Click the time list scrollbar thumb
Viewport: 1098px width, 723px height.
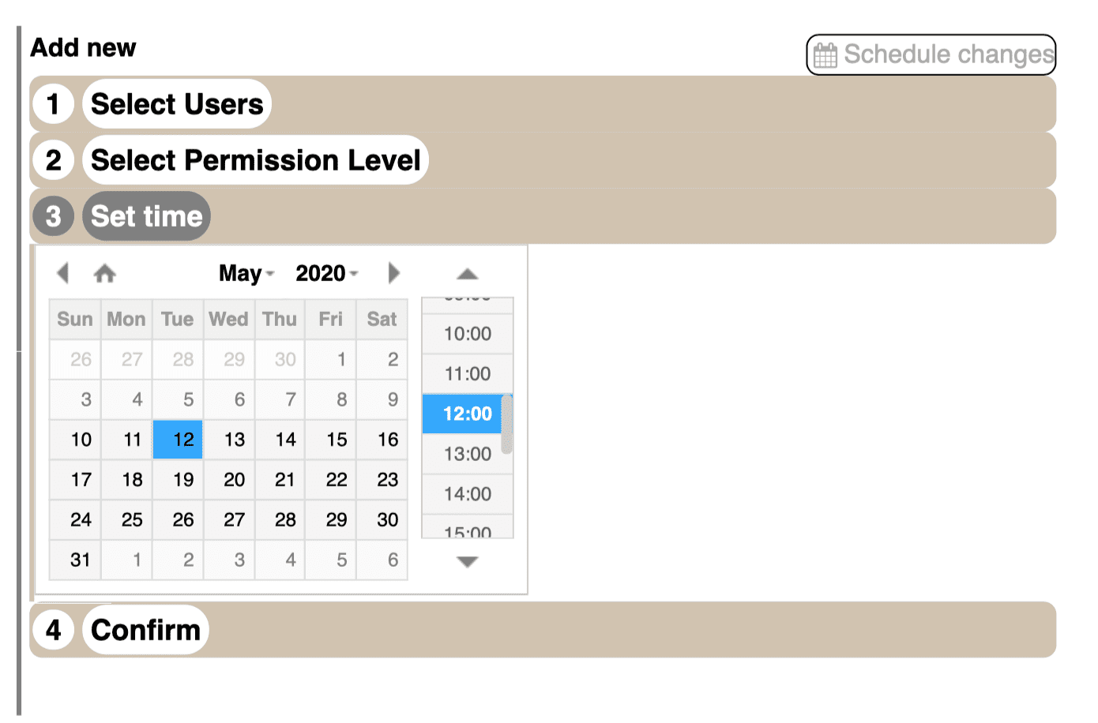pyautogui.click(x=507, y=425)
